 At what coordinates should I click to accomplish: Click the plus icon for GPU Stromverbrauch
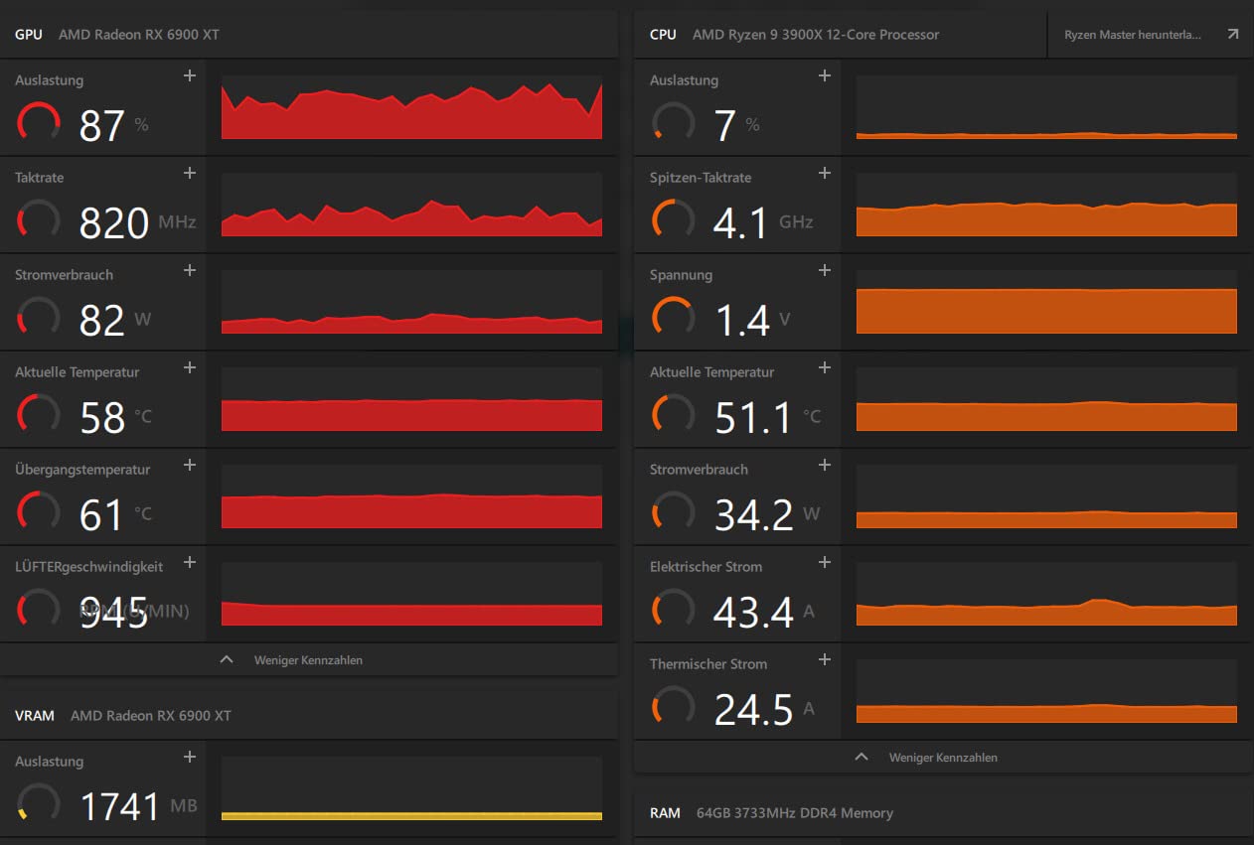[190, 271]
